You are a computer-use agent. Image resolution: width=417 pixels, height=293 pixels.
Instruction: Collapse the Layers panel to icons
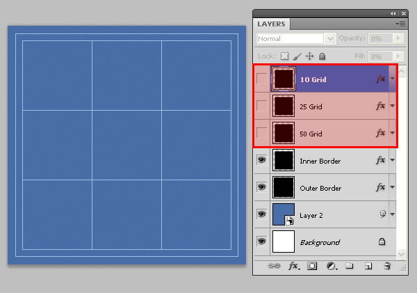[393, 13]
